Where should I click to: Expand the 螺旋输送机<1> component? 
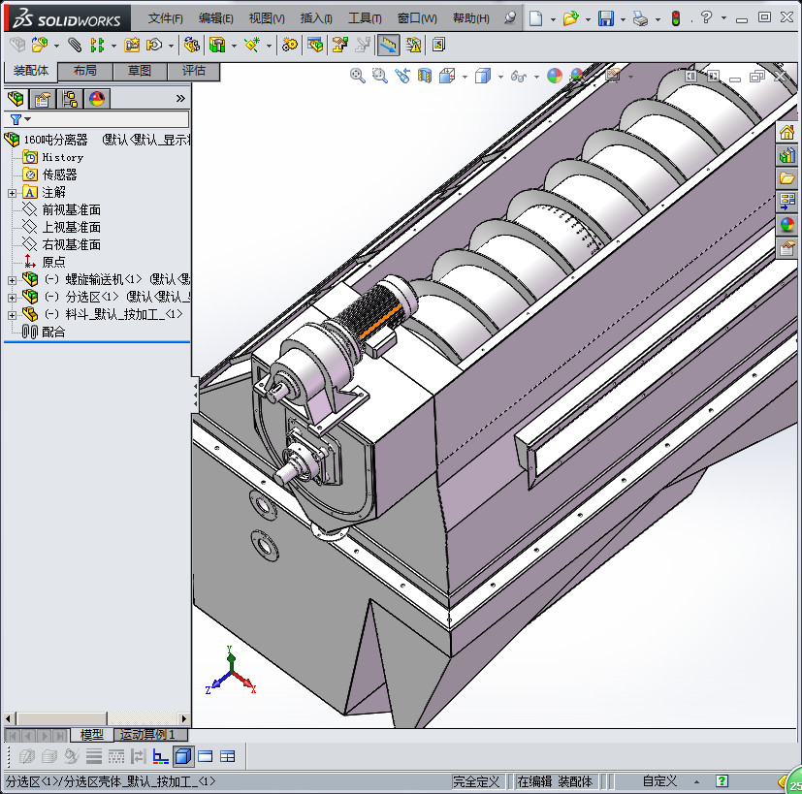(12, 280)
